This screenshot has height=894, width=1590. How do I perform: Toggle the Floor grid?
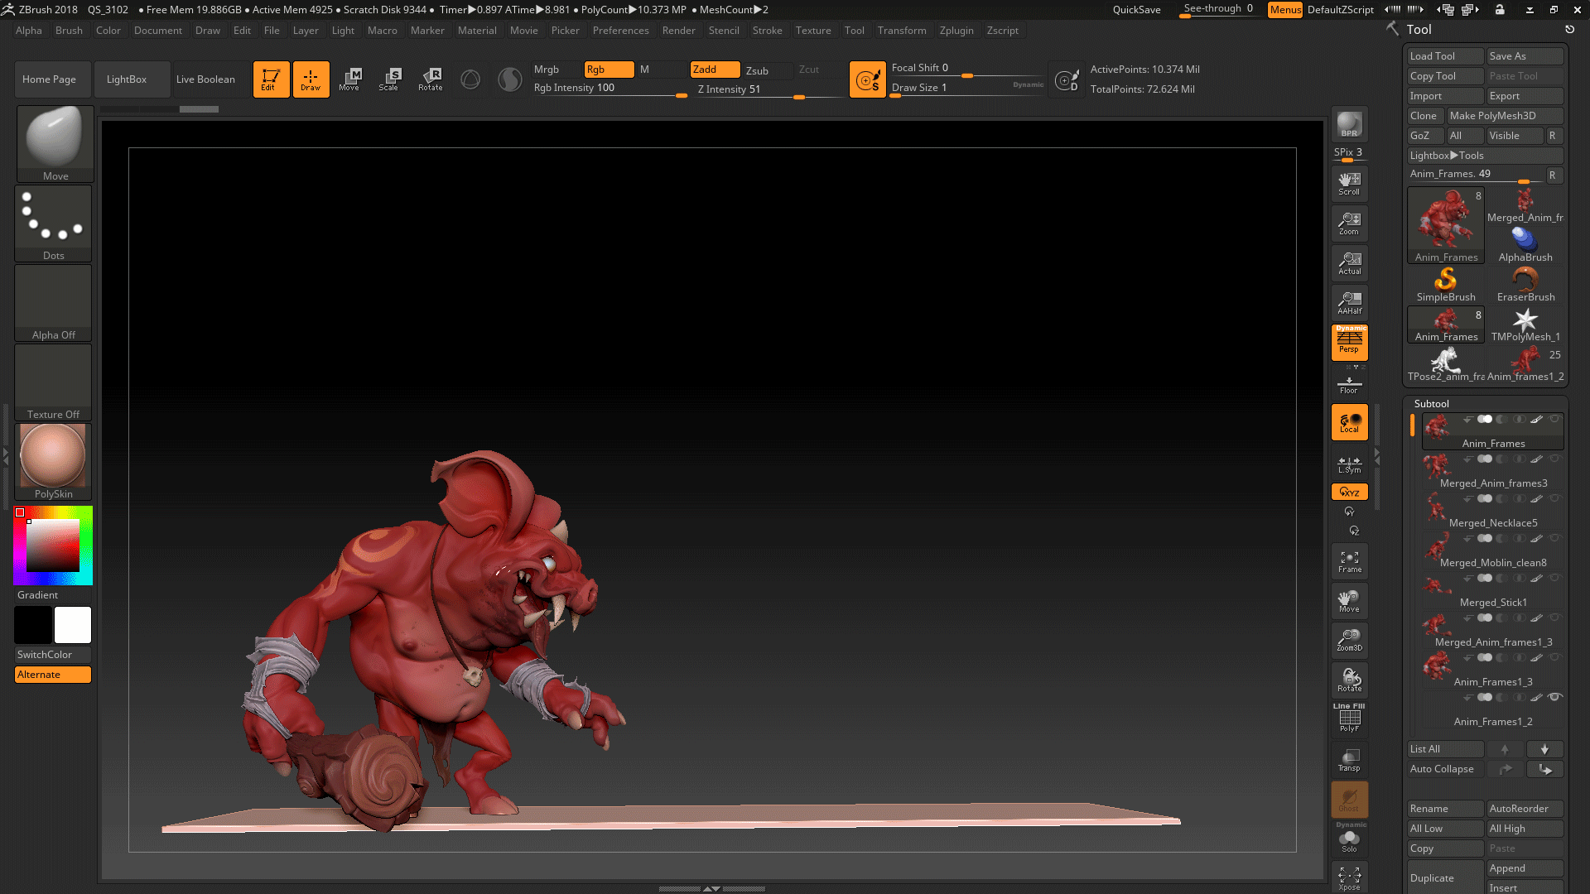[x=1349, y=386]
